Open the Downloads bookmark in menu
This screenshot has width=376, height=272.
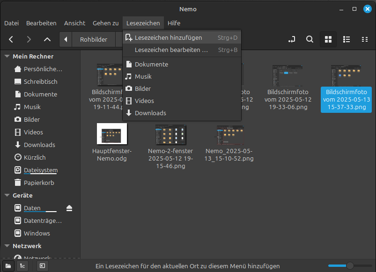150,113
